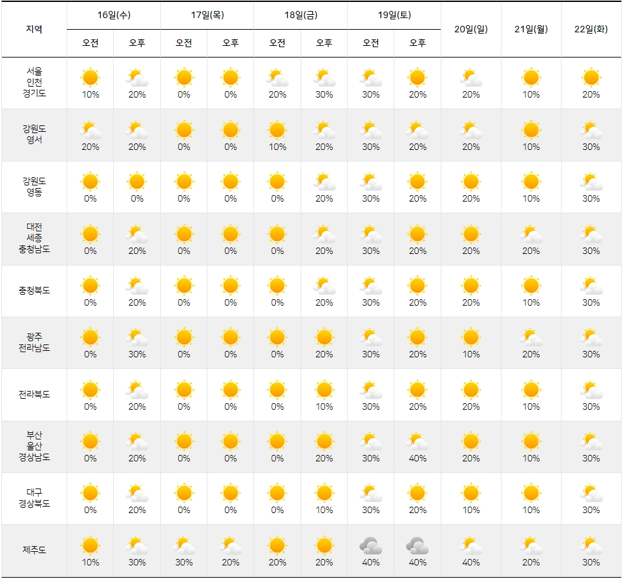The width and height of the screenshot is (623, 579).
Task: Click the 19일(토) date header
Action: [394, 15]
